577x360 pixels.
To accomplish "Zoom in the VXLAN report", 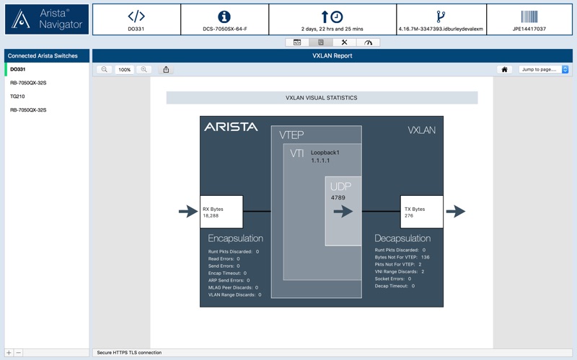I will click(x=144, y=69).
